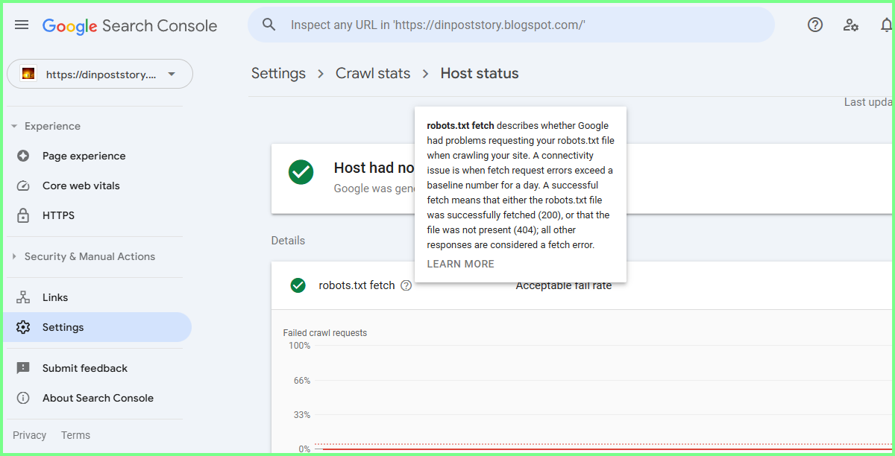895x456 pixels.
Task: Open About Search Console
Action: 98,398
